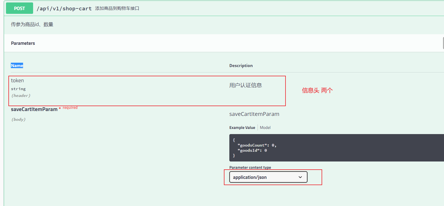Open the application/json content type dropdown
Screen dimensions: 444x206
click(x=268, y=177)
